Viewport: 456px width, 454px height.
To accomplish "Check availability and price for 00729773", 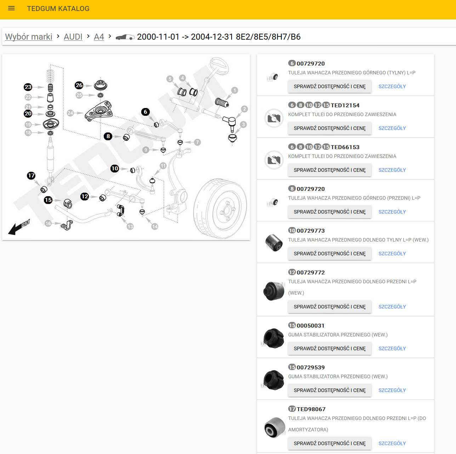I will [x=330, y=254].
